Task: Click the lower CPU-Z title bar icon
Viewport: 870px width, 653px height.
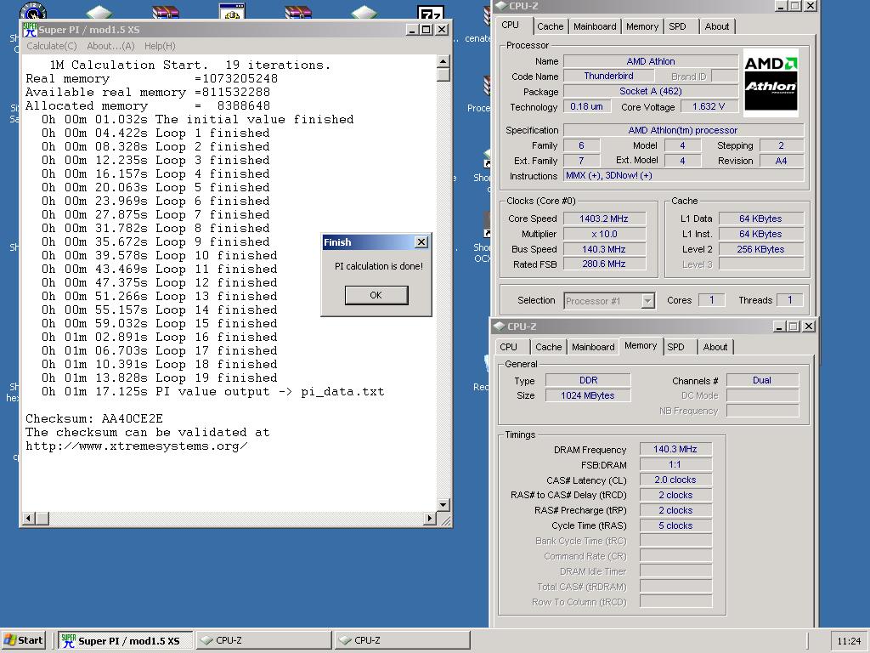Action: tap(500, 326)
